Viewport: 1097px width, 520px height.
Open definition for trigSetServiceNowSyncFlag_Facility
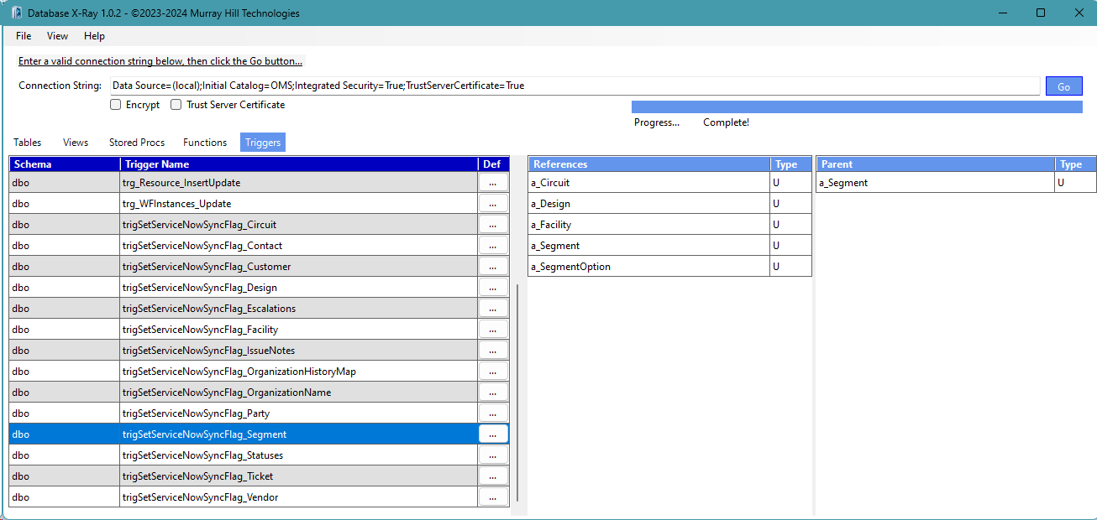point(493,329)
